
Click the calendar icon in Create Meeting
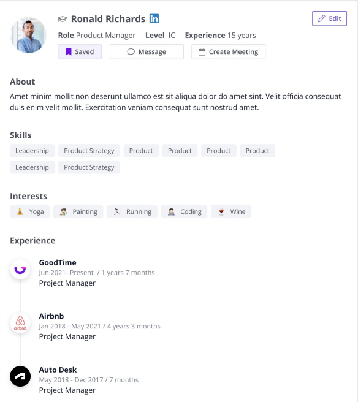click(202, 52)
